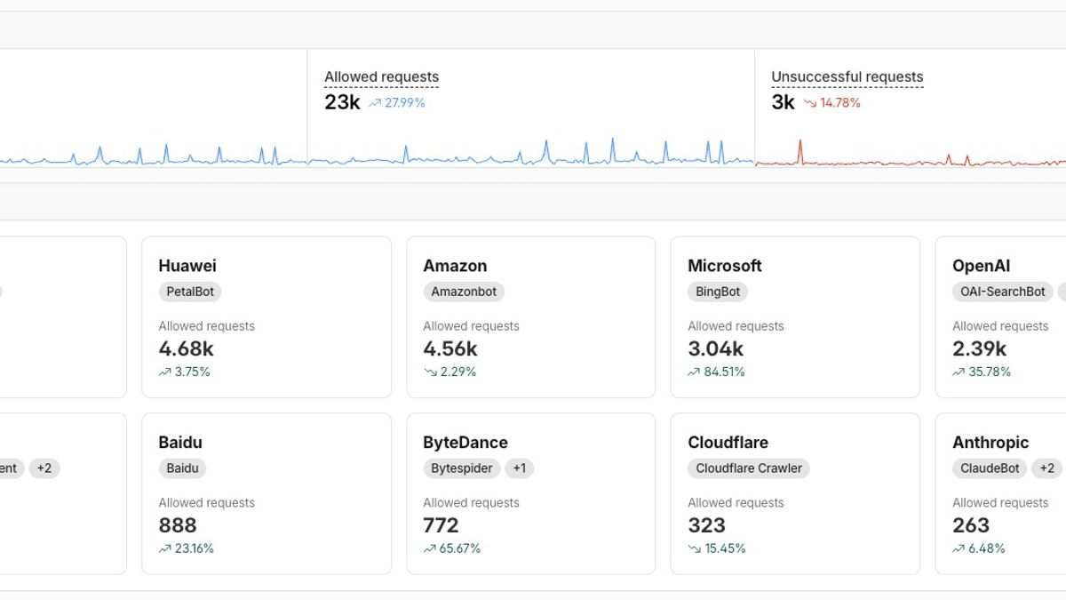The image size is (1066, 600).
Task: Click ByteDance's 772 allowed requests value
Action: pos(441,525)
